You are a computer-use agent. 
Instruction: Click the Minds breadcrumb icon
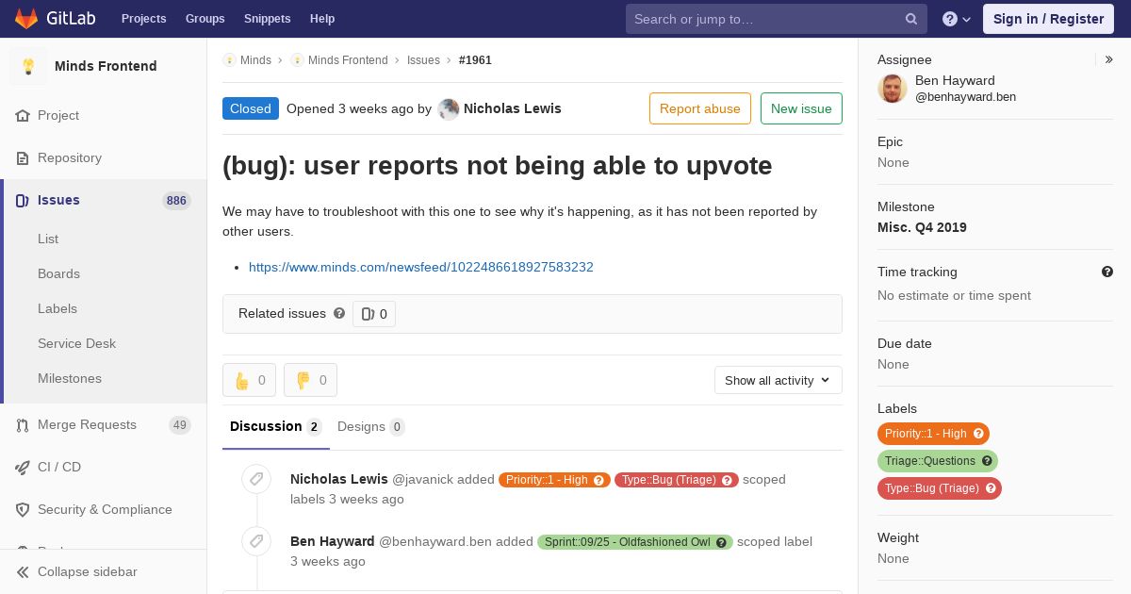point(229,59)
